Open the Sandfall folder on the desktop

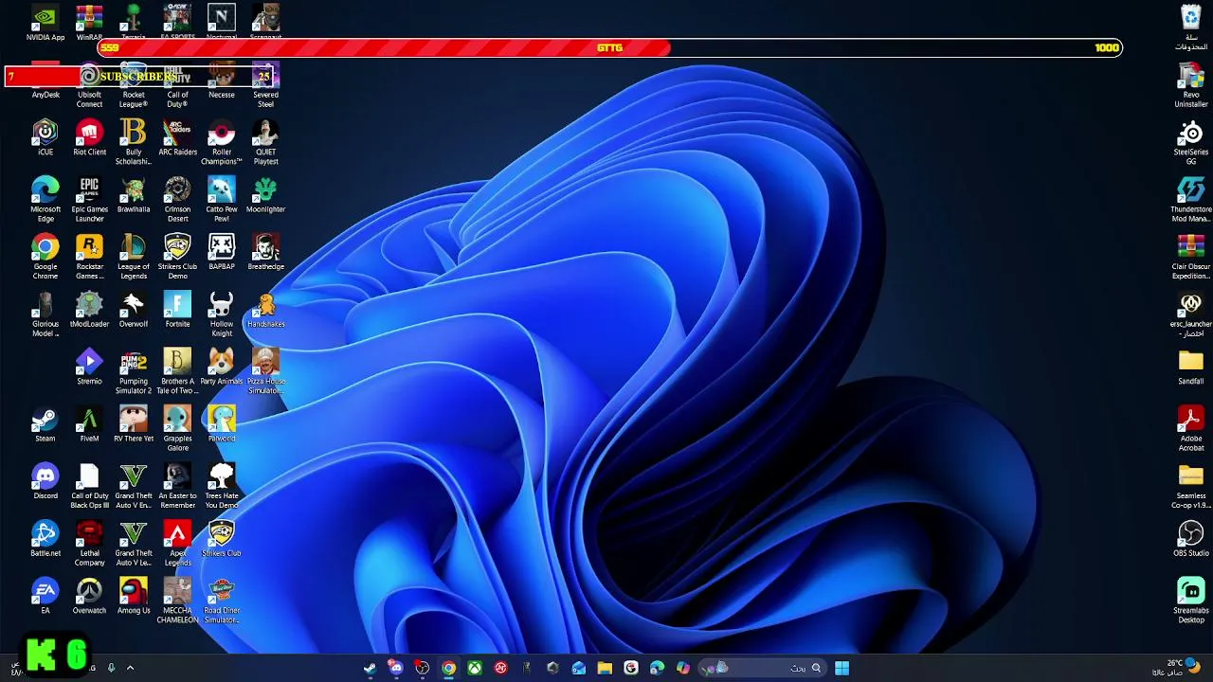click(x=1191, y=368)
